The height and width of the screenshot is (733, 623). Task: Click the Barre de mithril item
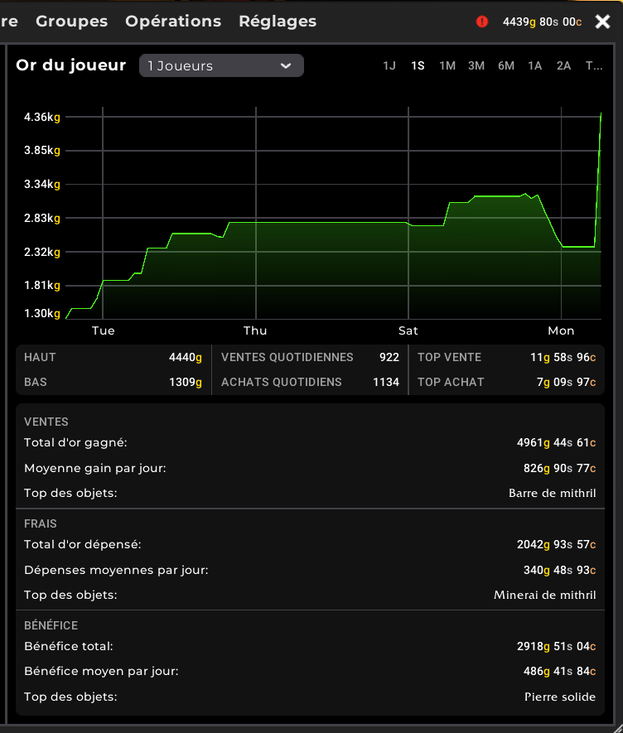pyautogui.click(x=553, y=493)
